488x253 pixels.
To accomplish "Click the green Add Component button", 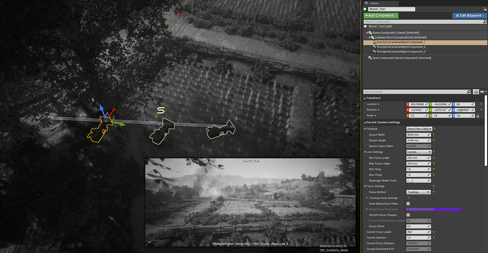I will (x=381, y=16).
